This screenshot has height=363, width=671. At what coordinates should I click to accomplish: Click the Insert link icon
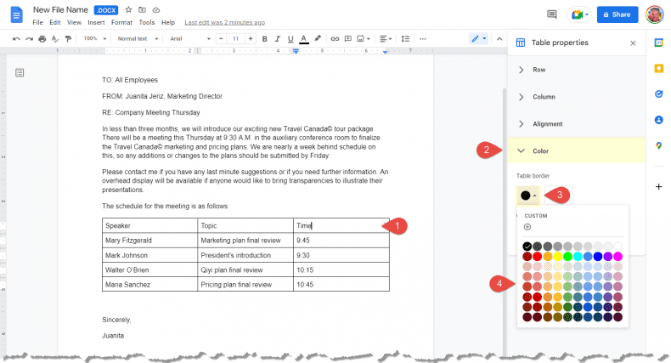click(x=335, y=38)
